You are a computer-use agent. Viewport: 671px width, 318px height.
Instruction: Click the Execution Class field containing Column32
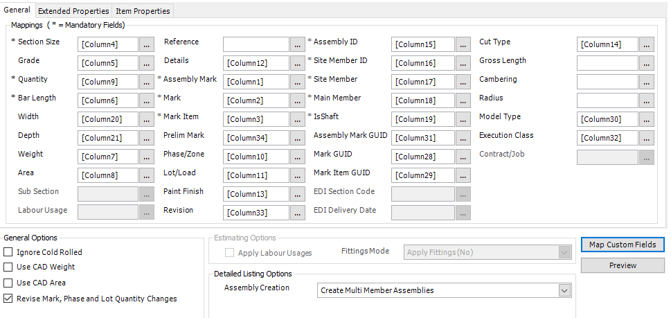[607, 138]
